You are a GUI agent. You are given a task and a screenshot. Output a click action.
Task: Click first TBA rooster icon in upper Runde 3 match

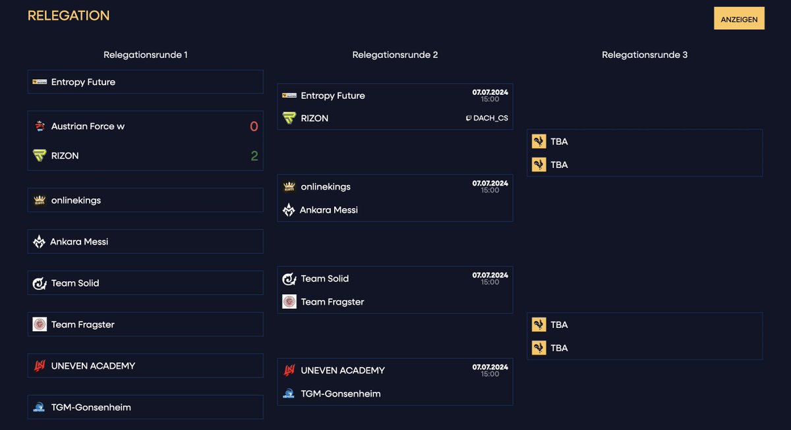[539, 142]
